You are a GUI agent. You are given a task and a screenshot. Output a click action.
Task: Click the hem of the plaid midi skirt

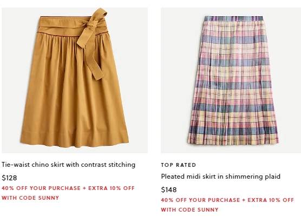coord(233,140)
